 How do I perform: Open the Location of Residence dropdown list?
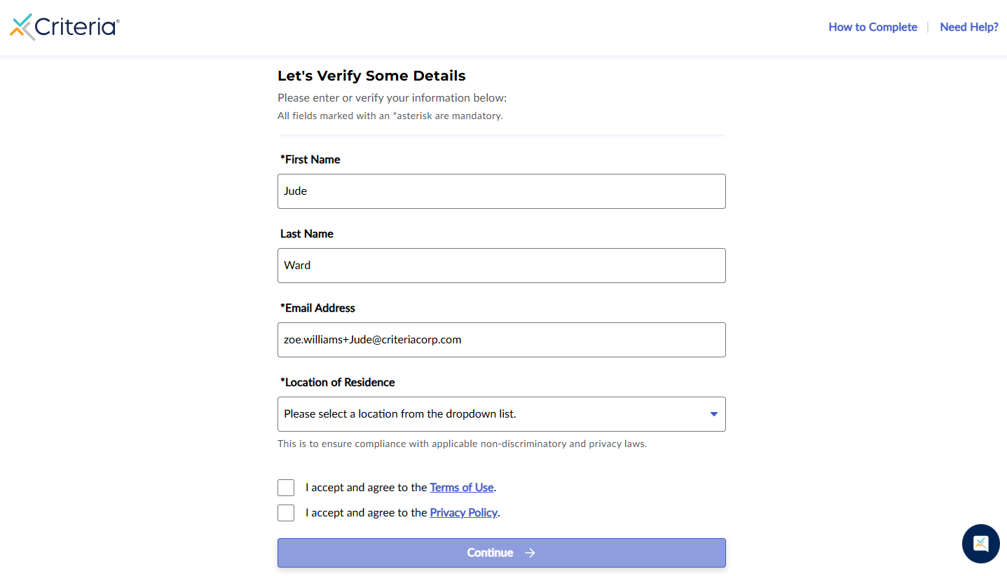501,414
